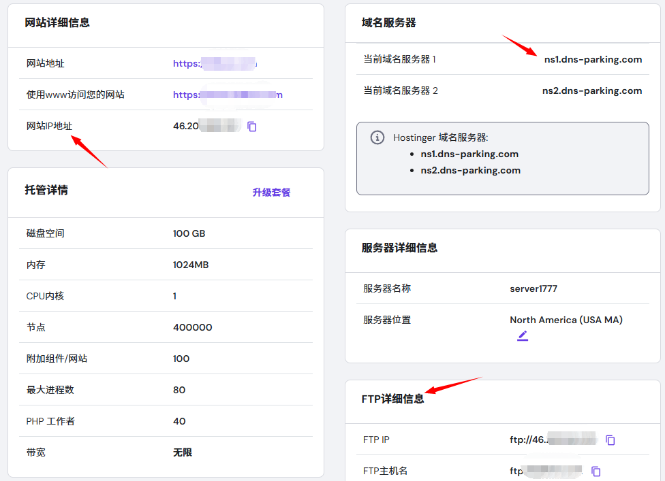The image size is (665, 481).
Task: Click the FTP详细信息 section heading
Action: (392, 399)
